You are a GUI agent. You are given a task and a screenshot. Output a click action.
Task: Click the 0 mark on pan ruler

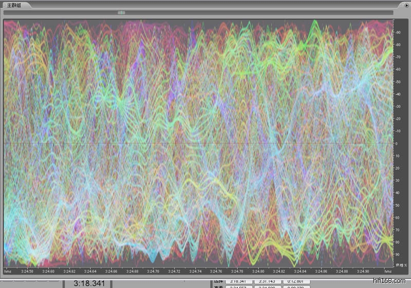(398, 143)
